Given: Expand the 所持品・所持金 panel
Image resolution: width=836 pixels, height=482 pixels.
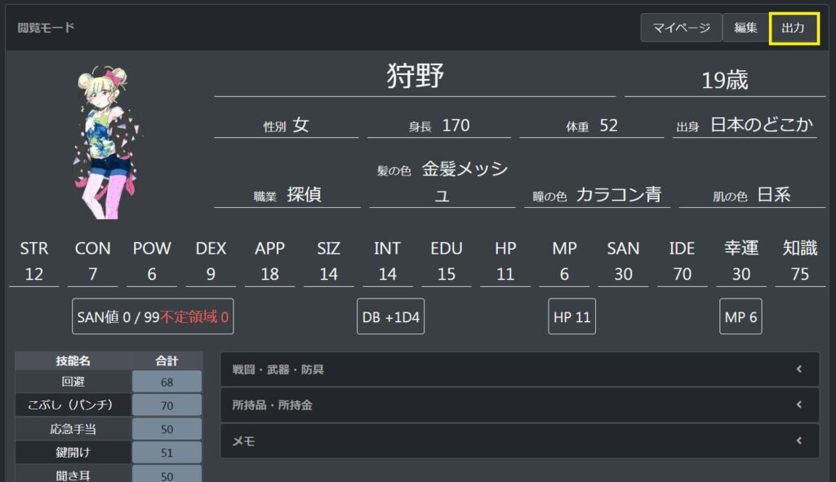Looking at the screenshot, I should pyautogui.click(x=519, y=405).
